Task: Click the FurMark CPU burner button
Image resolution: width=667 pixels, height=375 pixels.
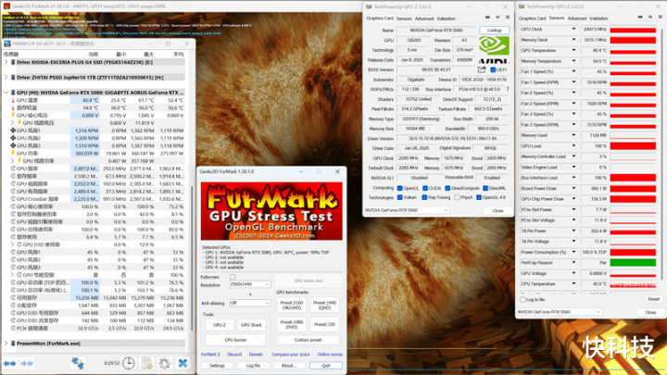Action: pos(235,340)
